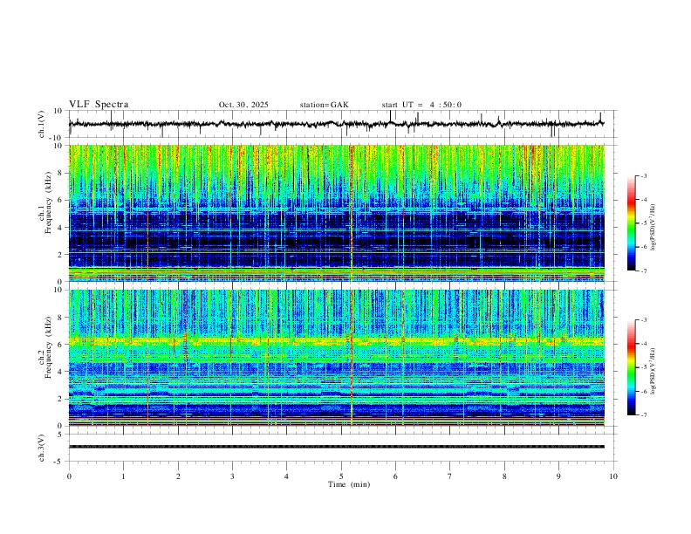This screenshot has width=691, height=534.
Task: Click the '-7' label on lower colorbar
Action: pyautogui.click(x=644, y=414)
